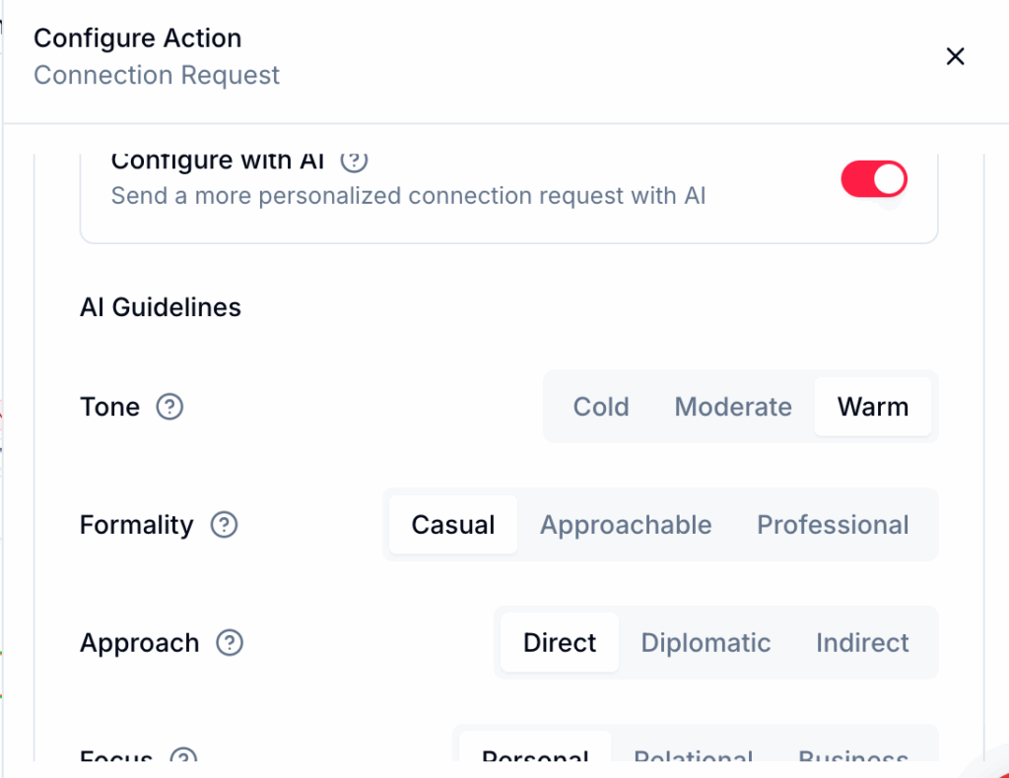Select the Diplomatic approach
The width and height of the screenshot is (1009, 778).
706,643
